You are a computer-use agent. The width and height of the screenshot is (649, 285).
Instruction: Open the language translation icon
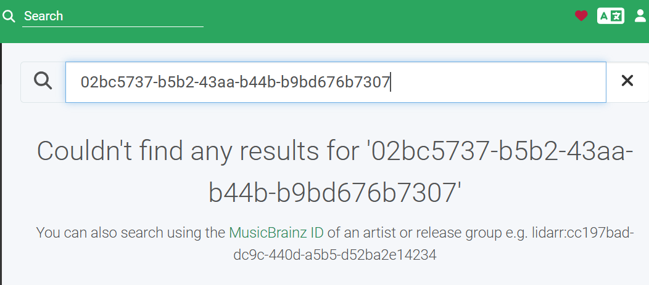click(610, 16)
